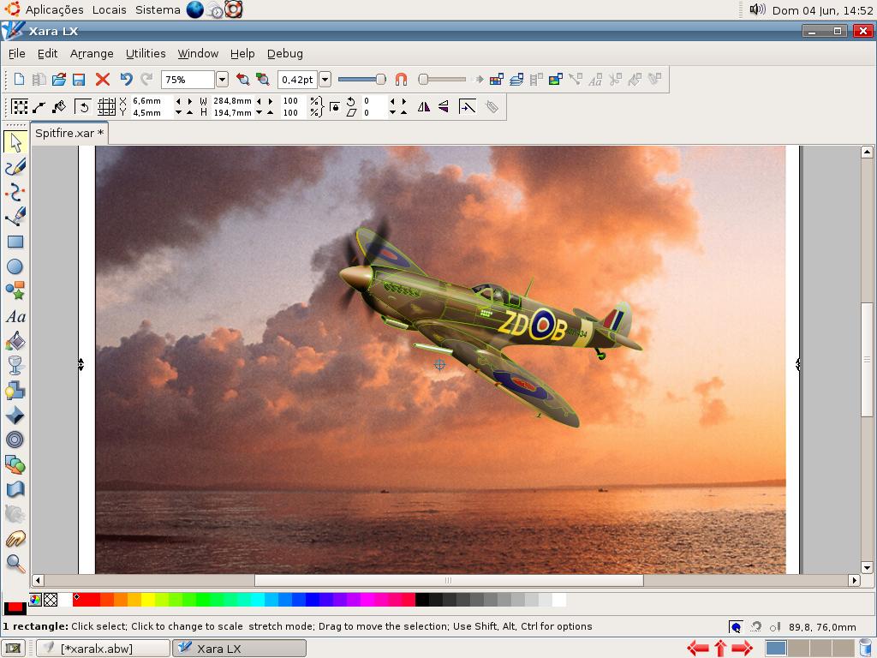This screenshot has height=658, width=877.
Task: Switch to the Spitfire.xar document tab
Action: point(69,133)
